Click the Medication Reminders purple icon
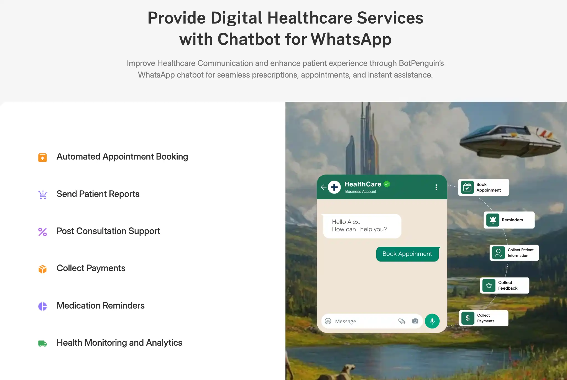Viewport: 567px width, 380px height. [42, 305]
